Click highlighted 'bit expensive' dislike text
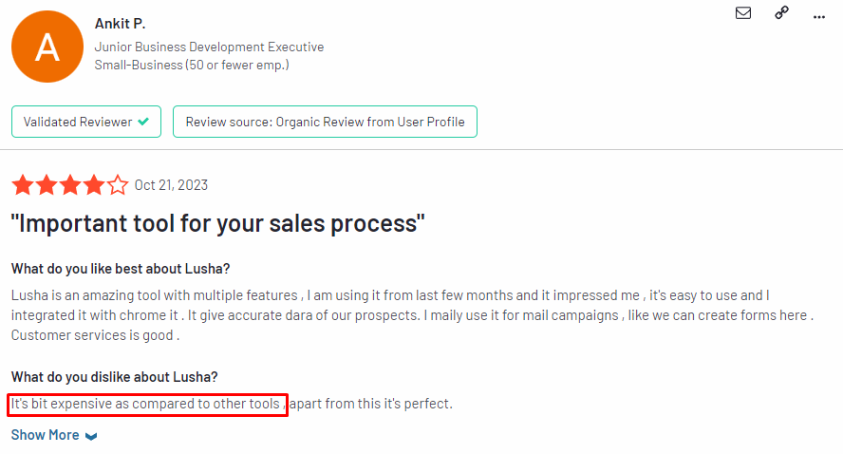This screenshot has height=454, width=843. (x=148, y=404)
